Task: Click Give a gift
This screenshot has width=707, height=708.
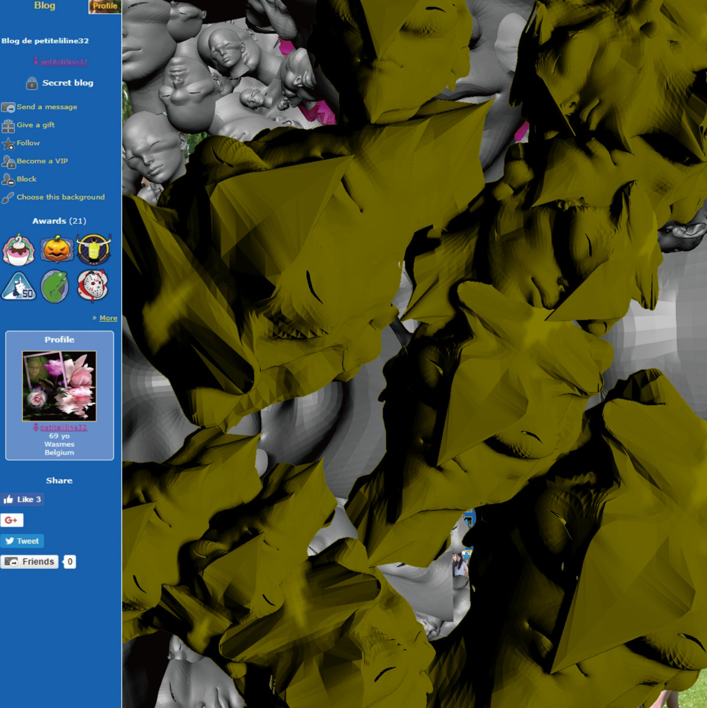Action: tap(35, 125)
